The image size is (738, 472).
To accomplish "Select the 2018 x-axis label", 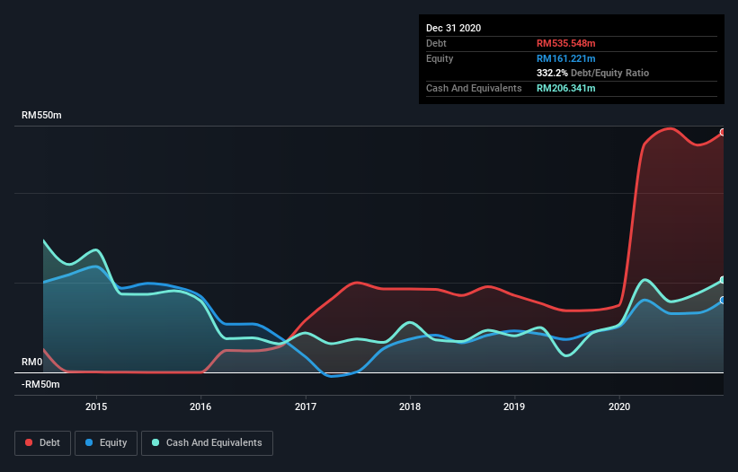I will (x=410, y=406).
